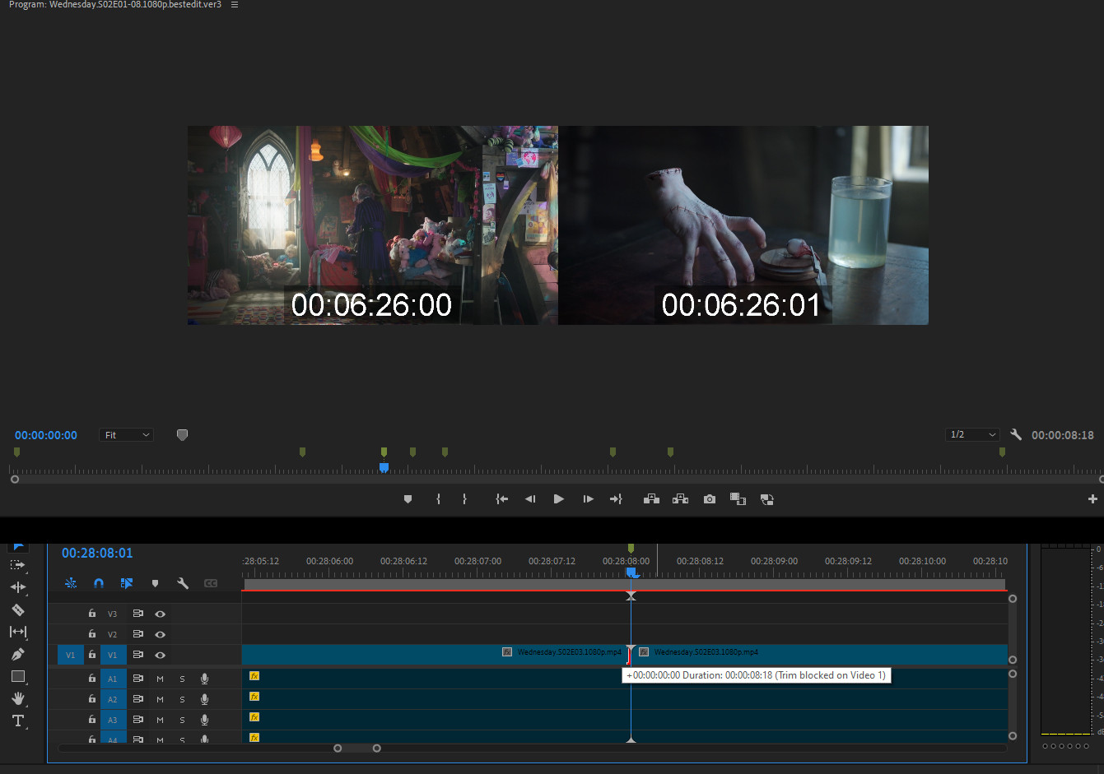Open the Fit zoom level dropdown
The height and width of the screenshot is (774, 1104).
point(127,435)
